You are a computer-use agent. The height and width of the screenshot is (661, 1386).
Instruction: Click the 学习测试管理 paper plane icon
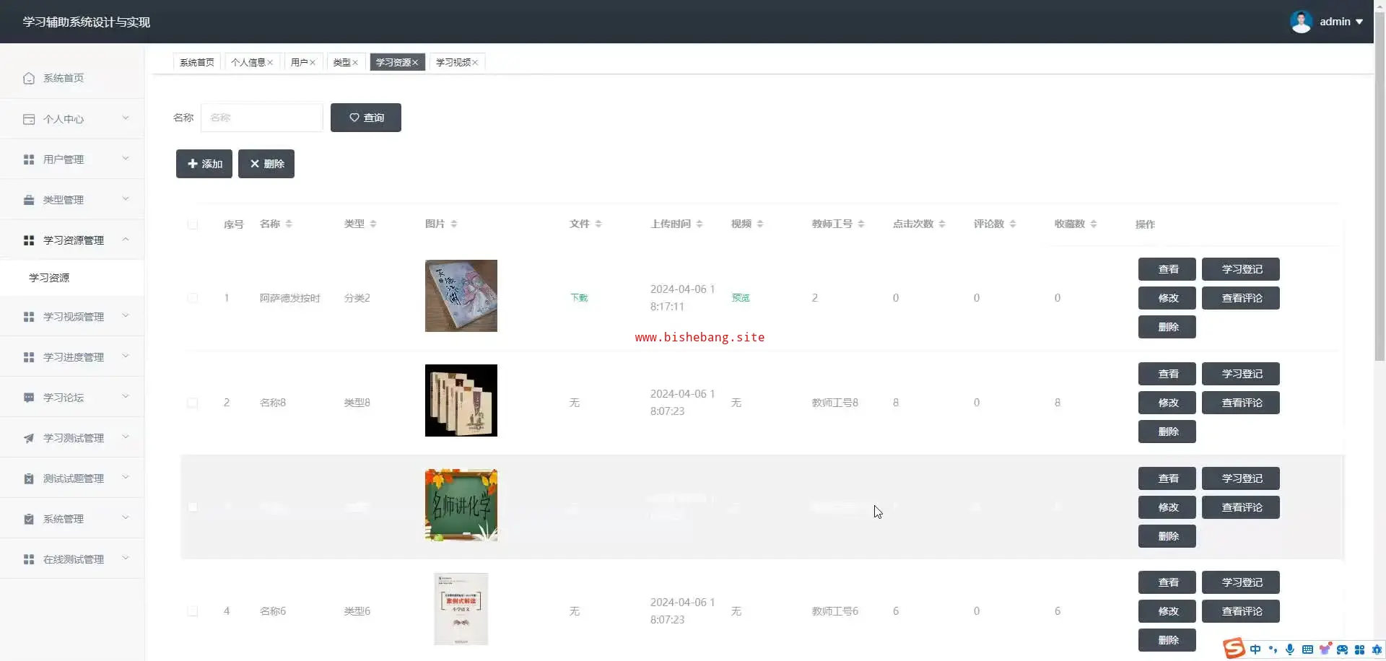tap(29, 438)
